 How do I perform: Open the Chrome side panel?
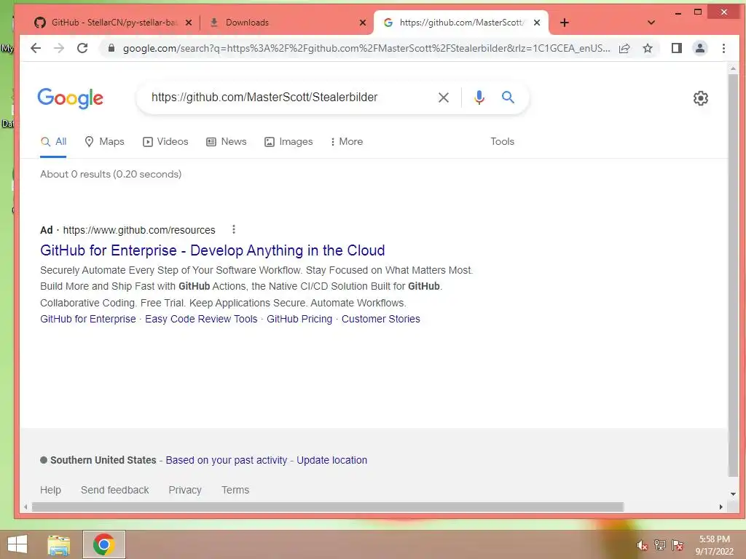(x=677, y=48)
